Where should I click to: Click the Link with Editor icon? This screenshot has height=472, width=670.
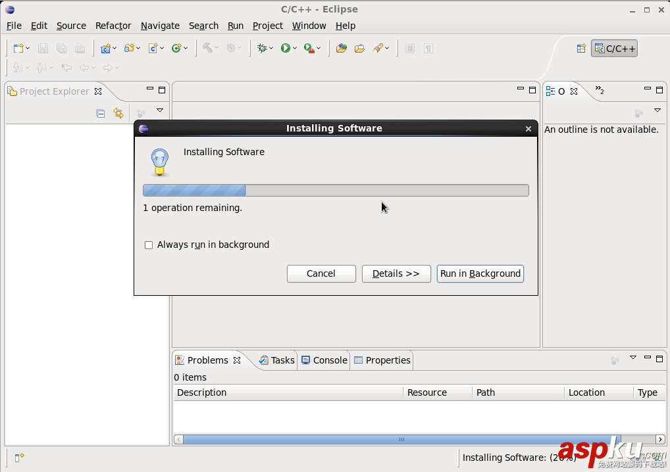[x=118, y=113]
